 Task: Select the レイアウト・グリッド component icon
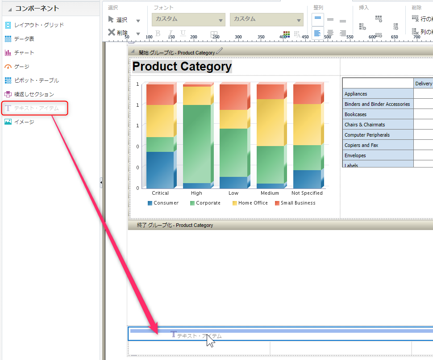click(8, 25)
